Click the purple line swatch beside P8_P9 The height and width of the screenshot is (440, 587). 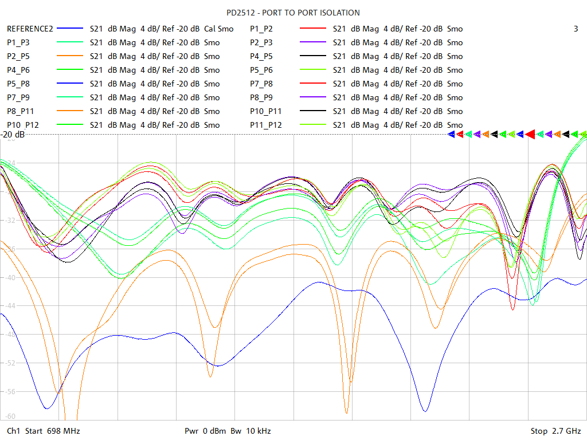tap(313, 97)
